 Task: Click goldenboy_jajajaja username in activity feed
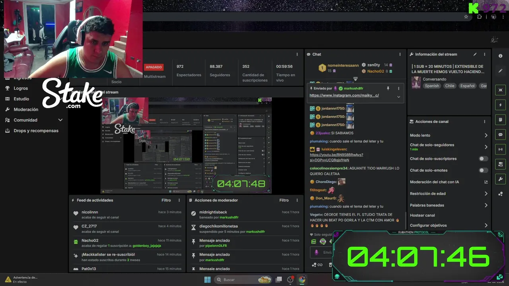coord(147,246)
